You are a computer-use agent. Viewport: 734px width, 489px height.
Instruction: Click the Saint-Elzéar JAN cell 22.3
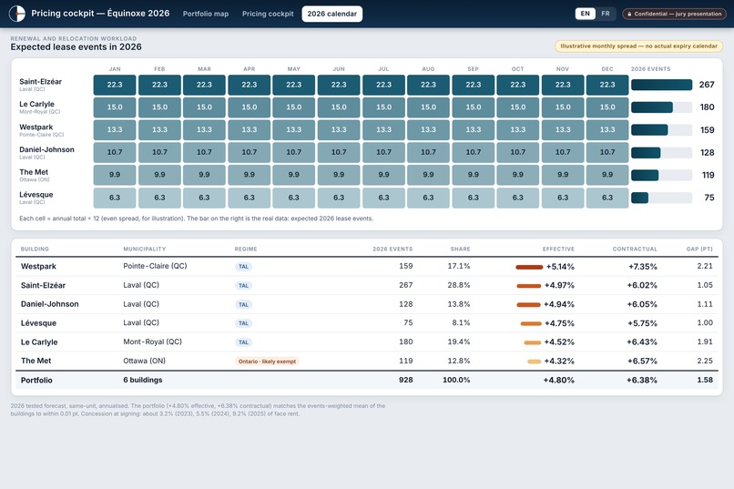coord(115,85)
